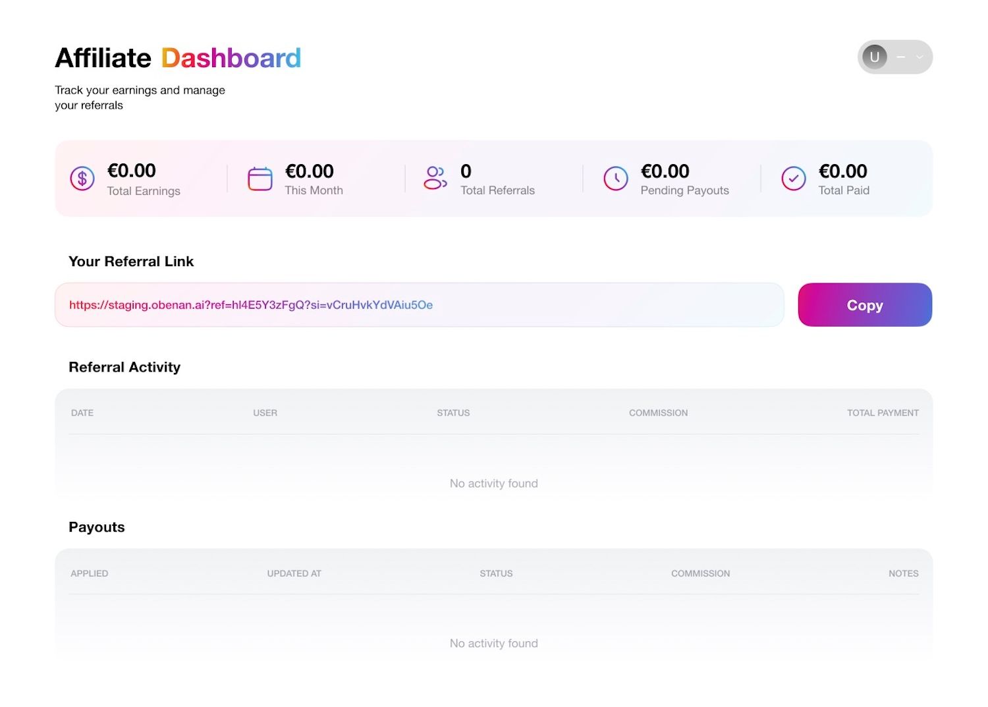This screenshot has width=988, height=707.
Task: Click the Affiliate Dashboard title
Action: (178, 58)
